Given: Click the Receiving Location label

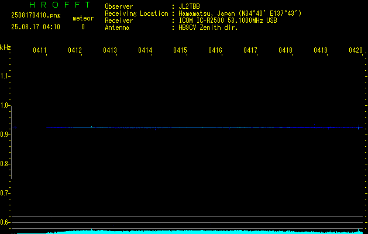Looking at the screenshot, I should click(136, 13).
